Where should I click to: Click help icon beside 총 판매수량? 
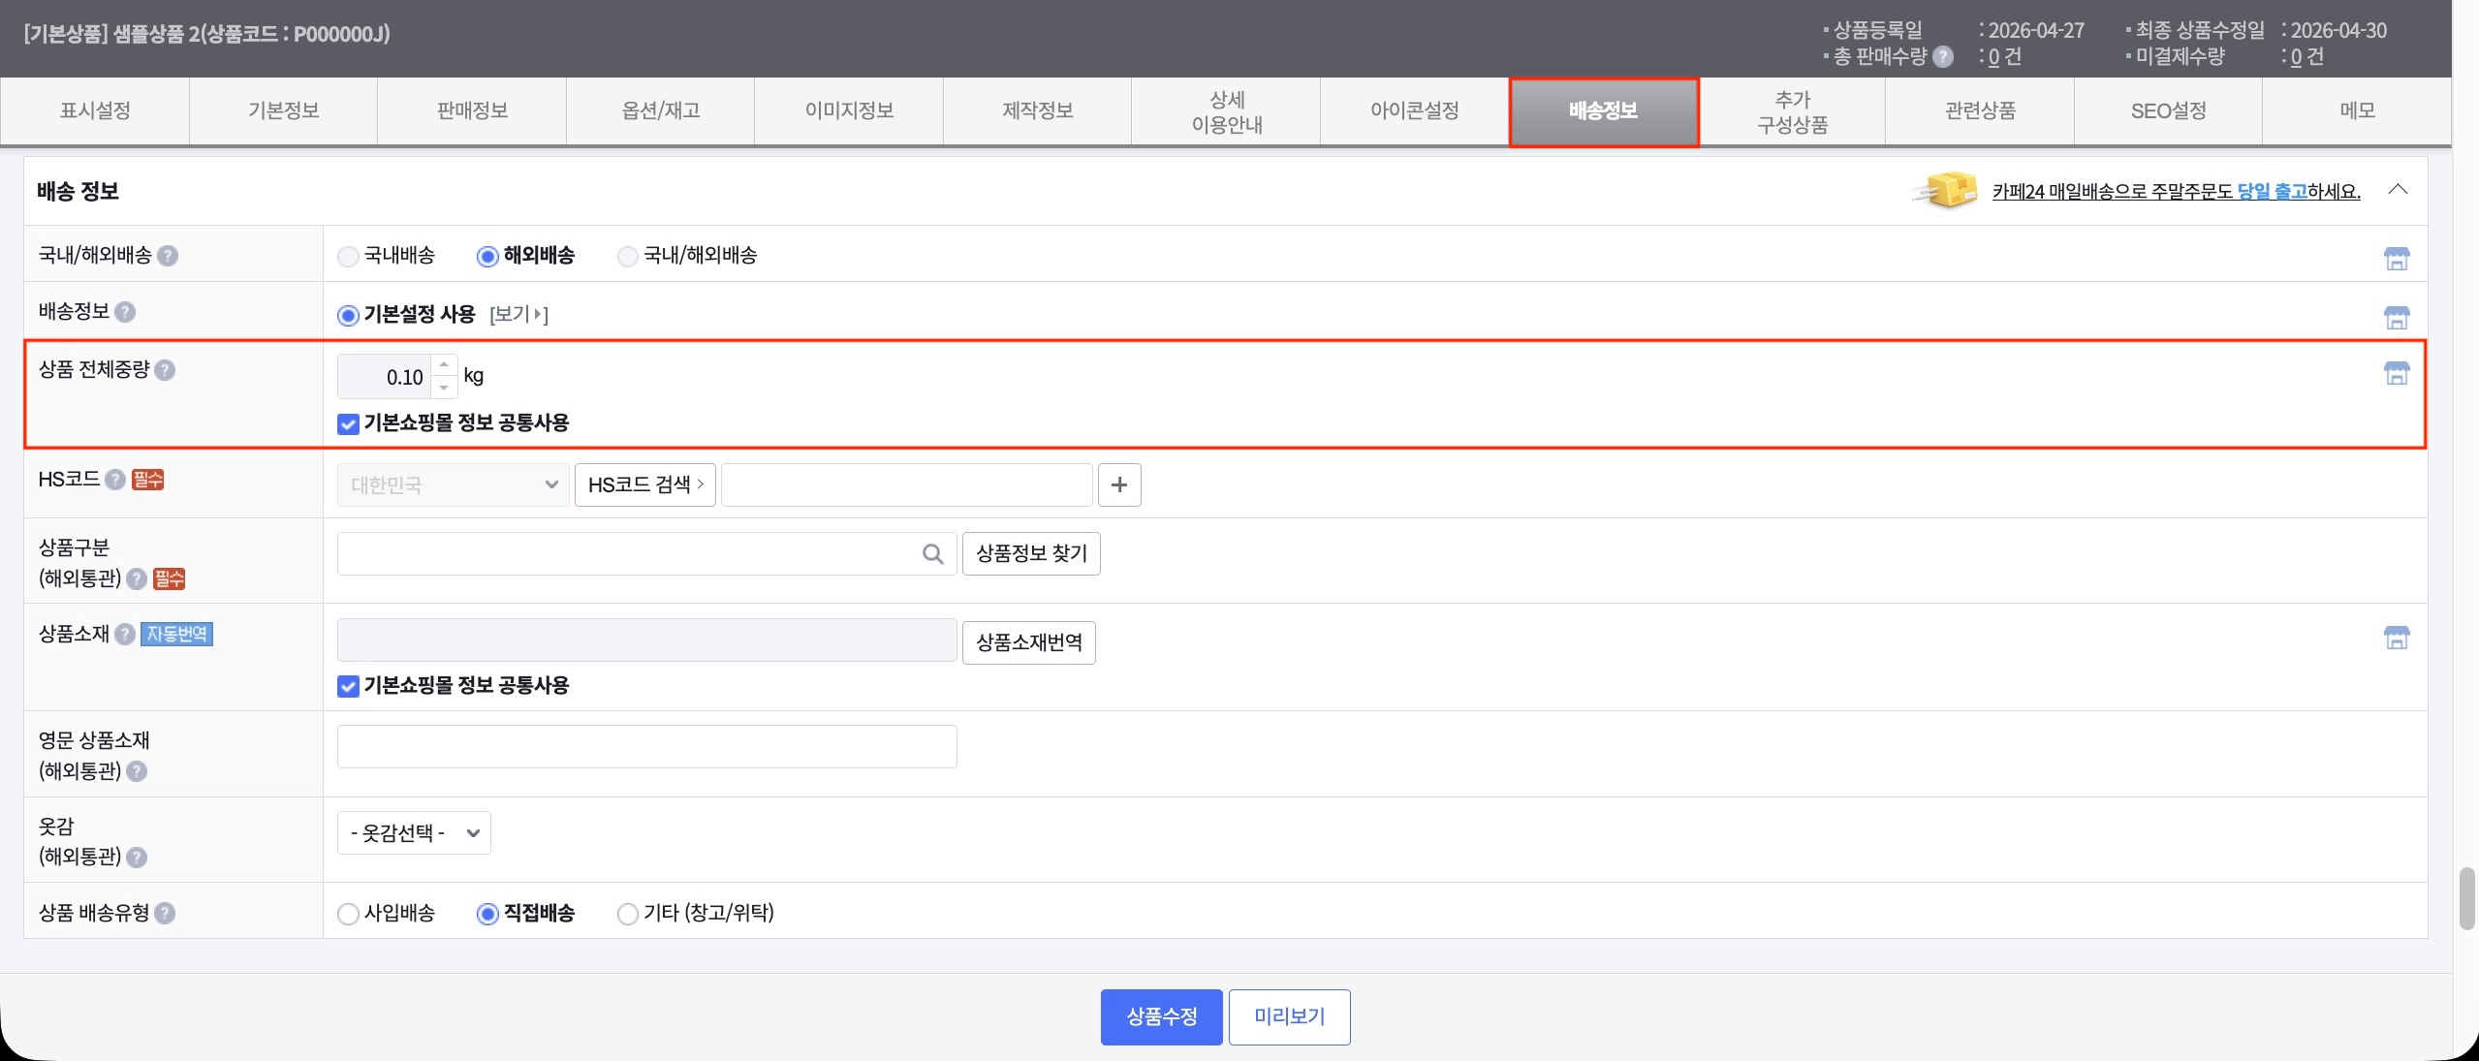coord(1943,57)
